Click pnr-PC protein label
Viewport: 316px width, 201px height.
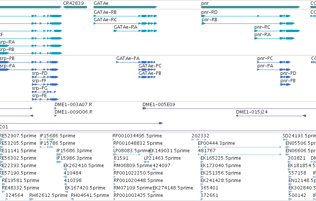265,58
